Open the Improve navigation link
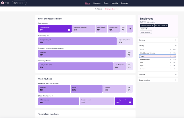Viewport: 184px width, 118px height. tap(124, 3)
